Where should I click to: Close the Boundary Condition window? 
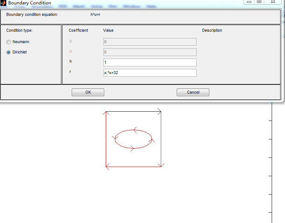pyautogui.click(x=273, y=2)
